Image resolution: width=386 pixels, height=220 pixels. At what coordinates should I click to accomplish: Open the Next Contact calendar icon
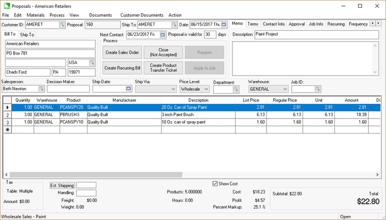click(163, 35)
